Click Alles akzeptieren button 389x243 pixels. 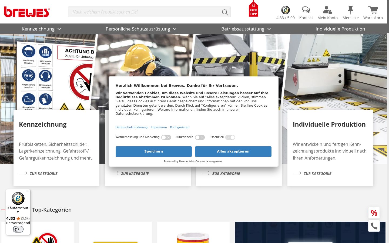(233, 151)
